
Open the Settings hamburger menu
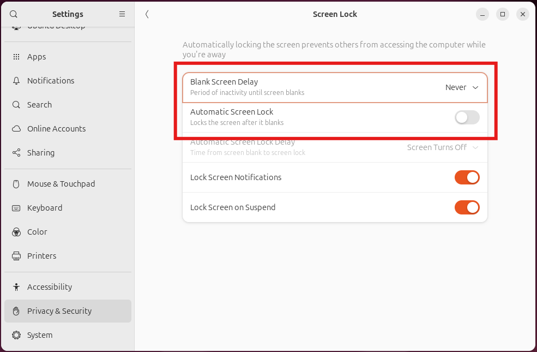[x=122, y=14]
